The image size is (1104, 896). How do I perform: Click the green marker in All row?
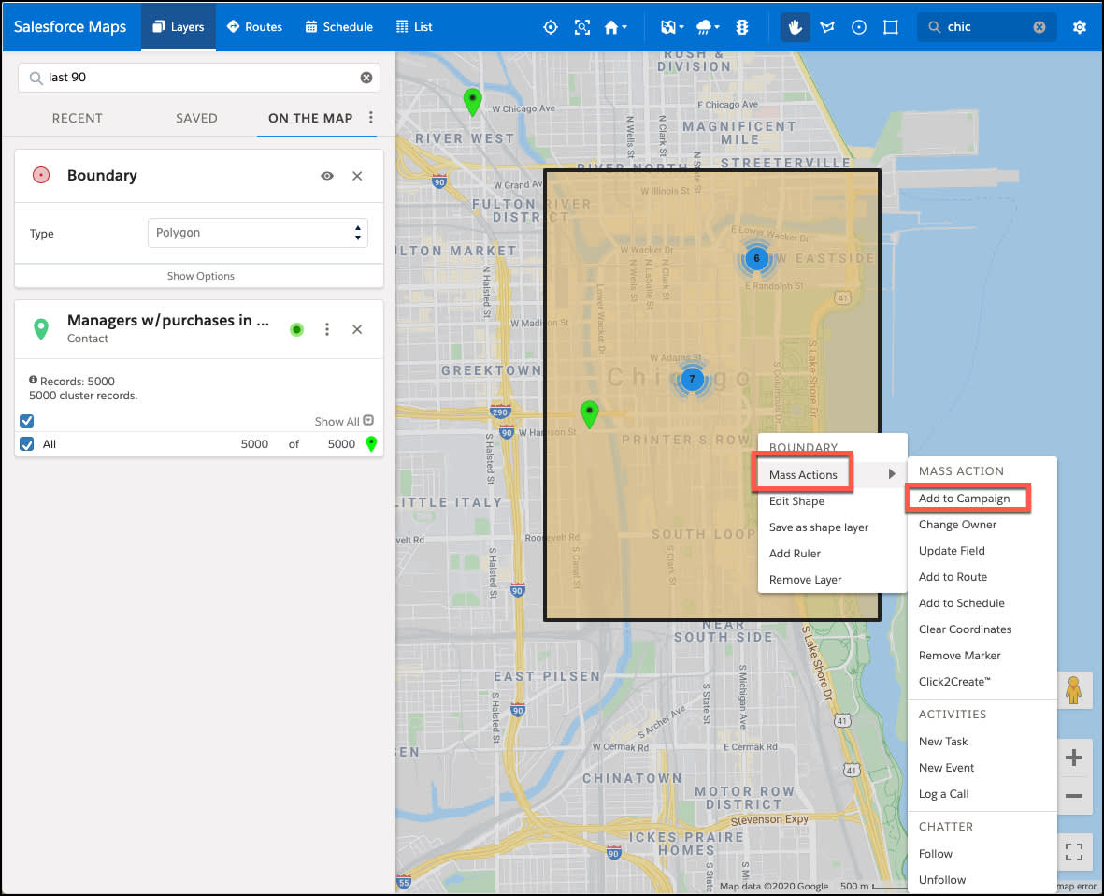click(x=371, y=443)
